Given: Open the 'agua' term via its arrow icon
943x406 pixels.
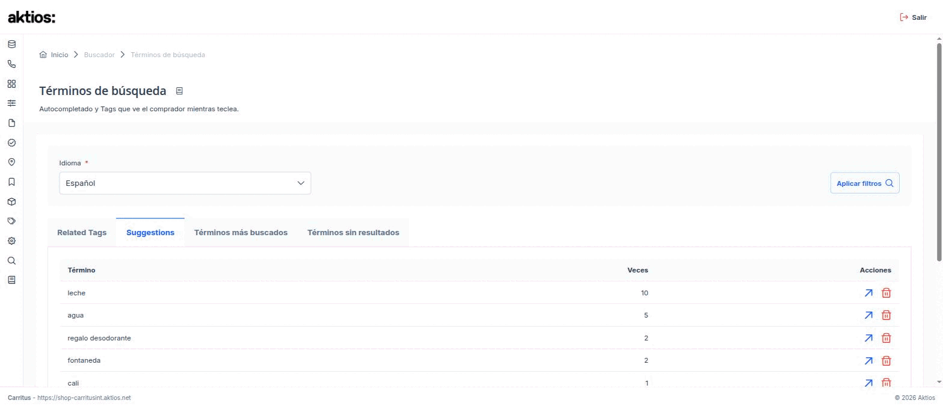Looking at the screenshot, I should coord(868,315).
